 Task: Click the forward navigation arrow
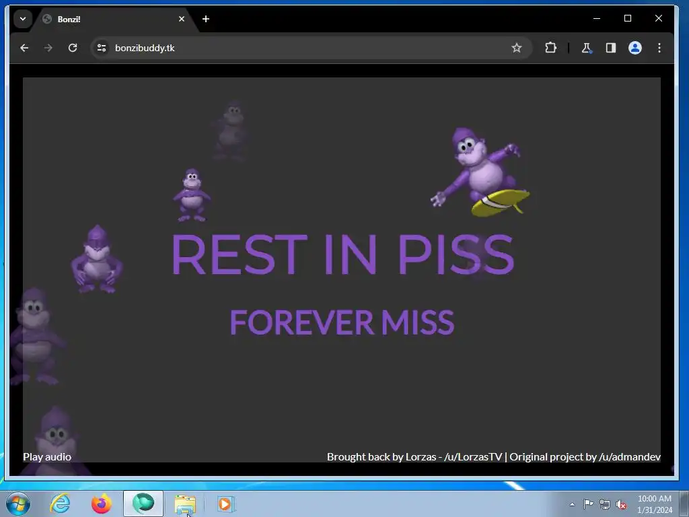(48, 48)
